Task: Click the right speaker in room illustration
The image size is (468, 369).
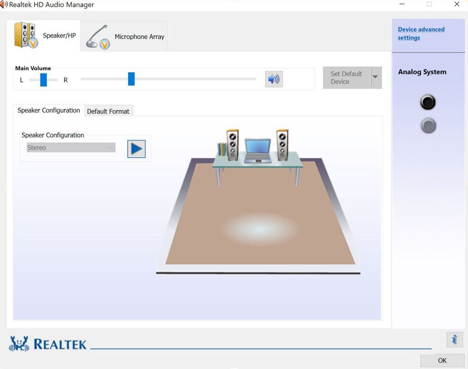Action: [282, 144]
